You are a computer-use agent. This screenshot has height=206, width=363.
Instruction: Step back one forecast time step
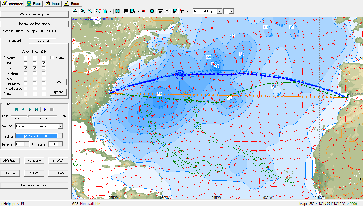23,109
